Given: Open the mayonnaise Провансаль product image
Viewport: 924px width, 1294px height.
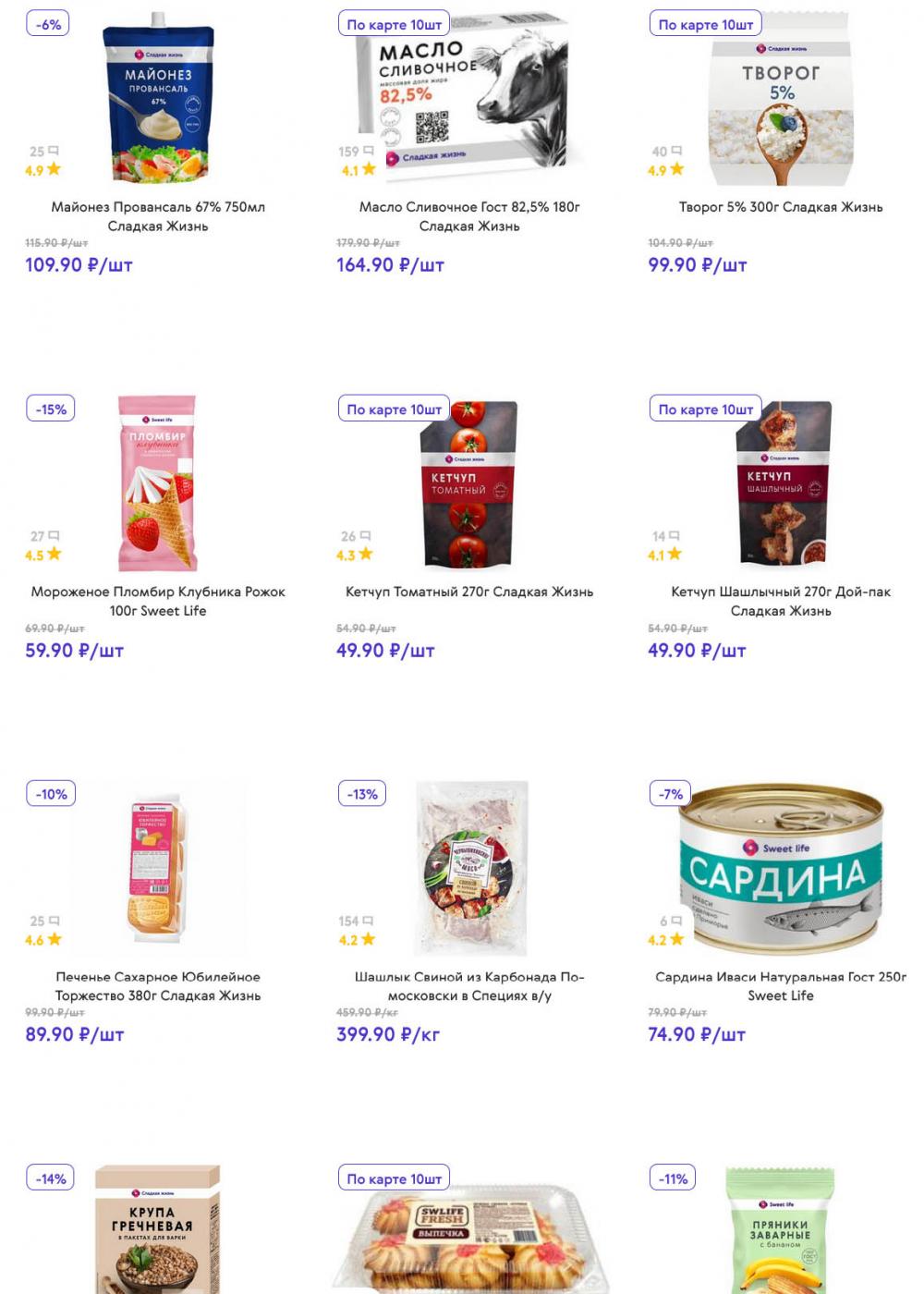Looking at the screenshot, I should tap(158, 98).
